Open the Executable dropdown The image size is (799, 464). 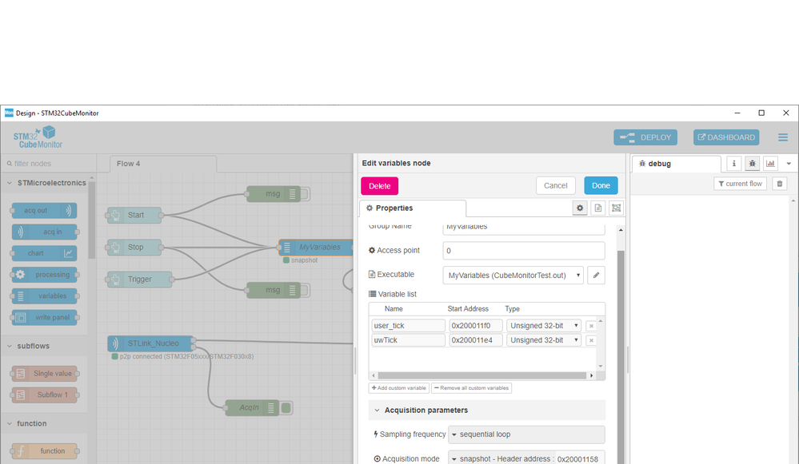pyautogui.click(x=513, y=276)
